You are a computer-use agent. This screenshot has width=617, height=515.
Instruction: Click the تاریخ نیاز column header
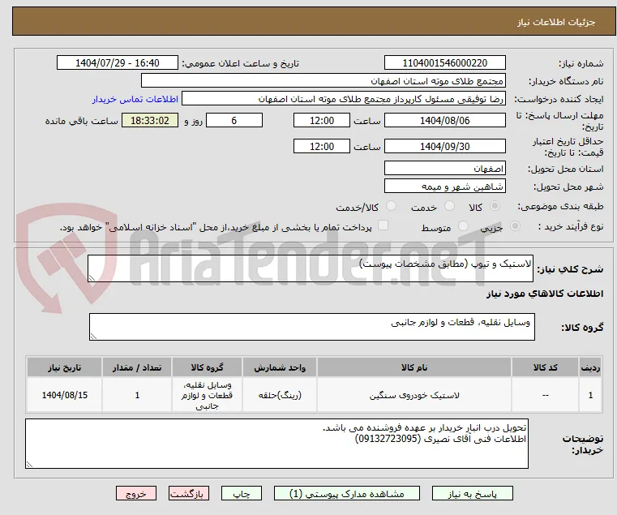click(x=65, y=367)
